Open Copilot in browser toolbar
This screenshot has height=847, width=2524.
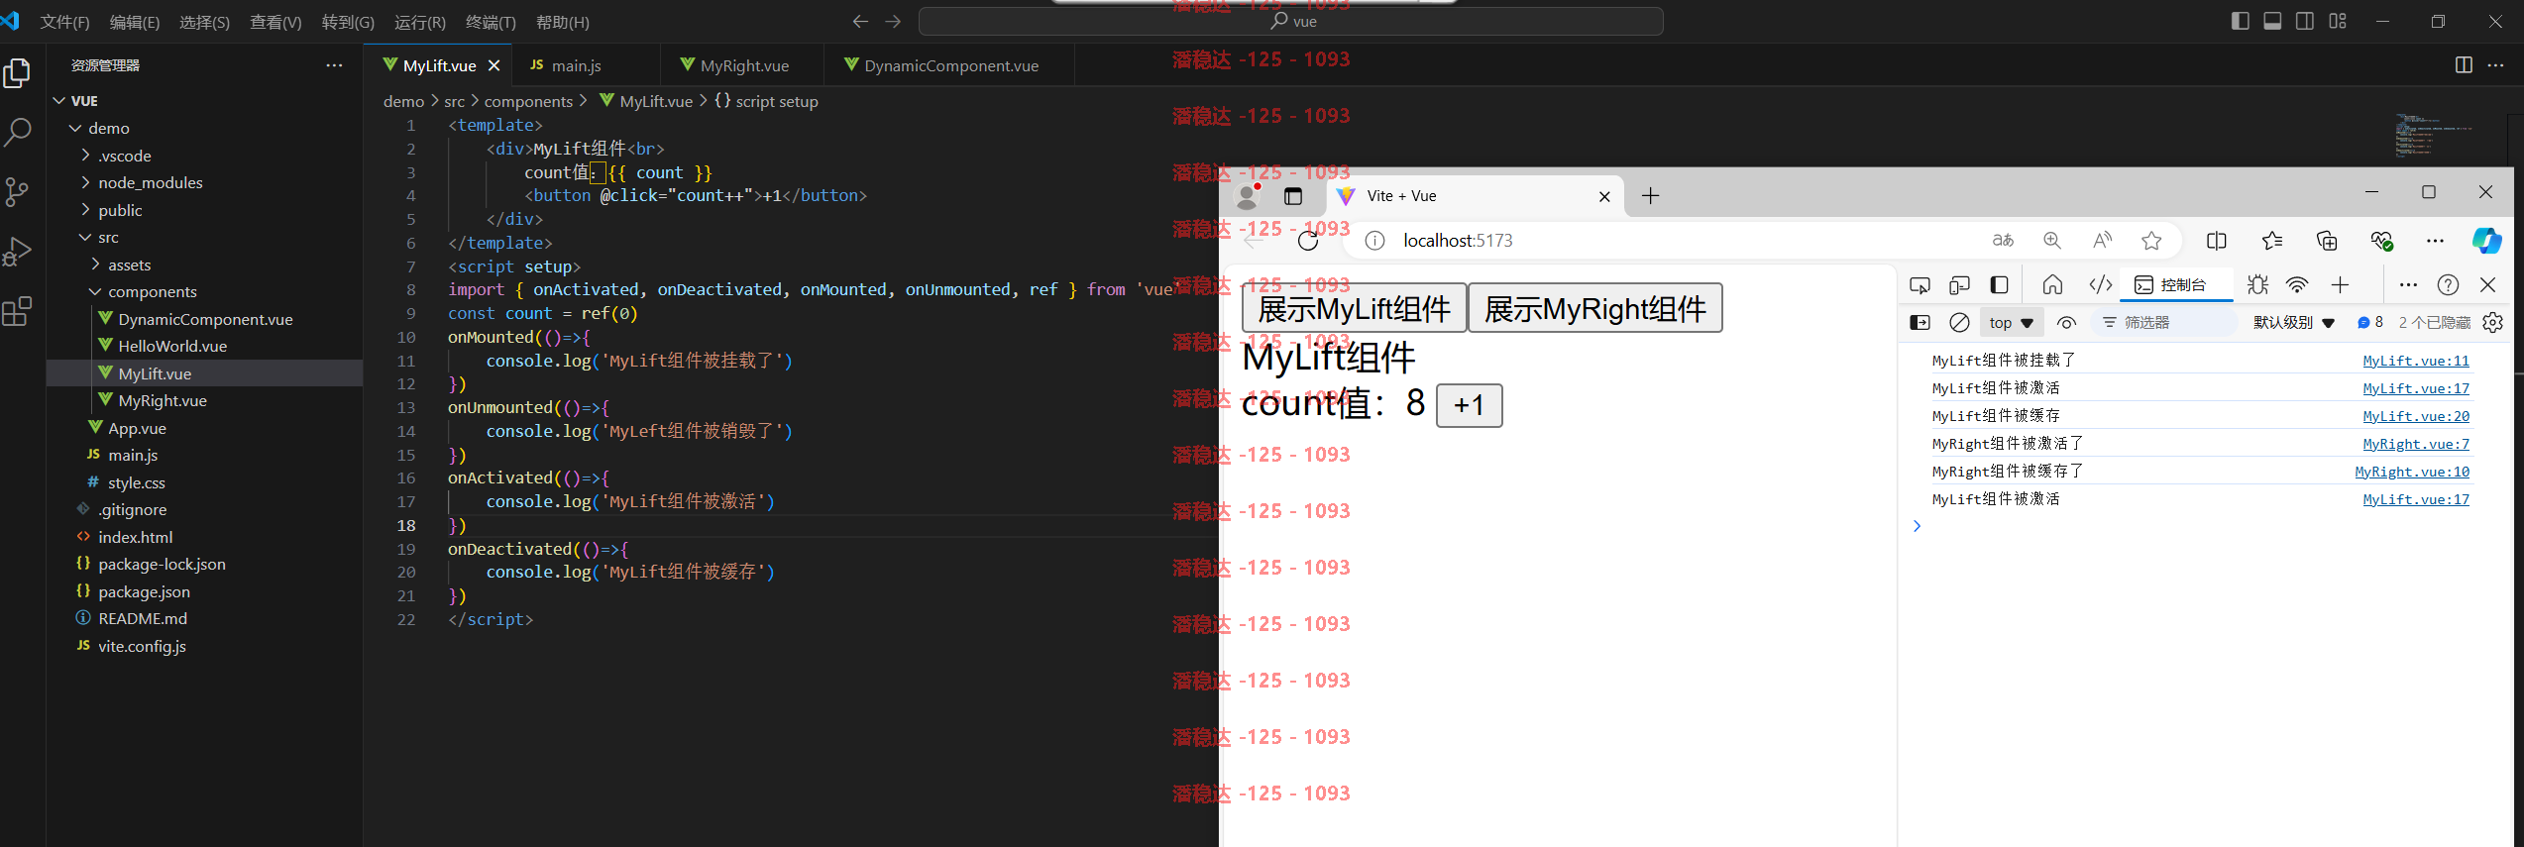point(2486,241)
